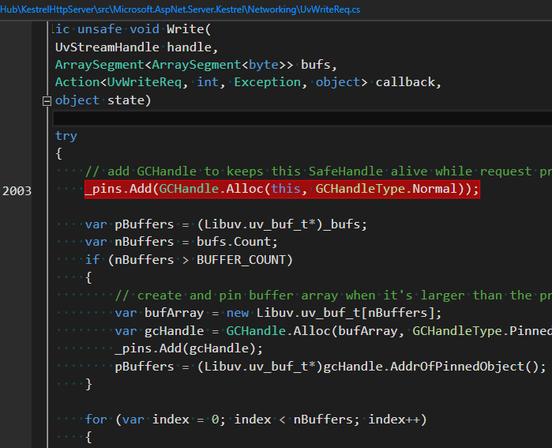
Task: Click the 'create and pin buffer array' comment
Action: click(x=333, y=296)
